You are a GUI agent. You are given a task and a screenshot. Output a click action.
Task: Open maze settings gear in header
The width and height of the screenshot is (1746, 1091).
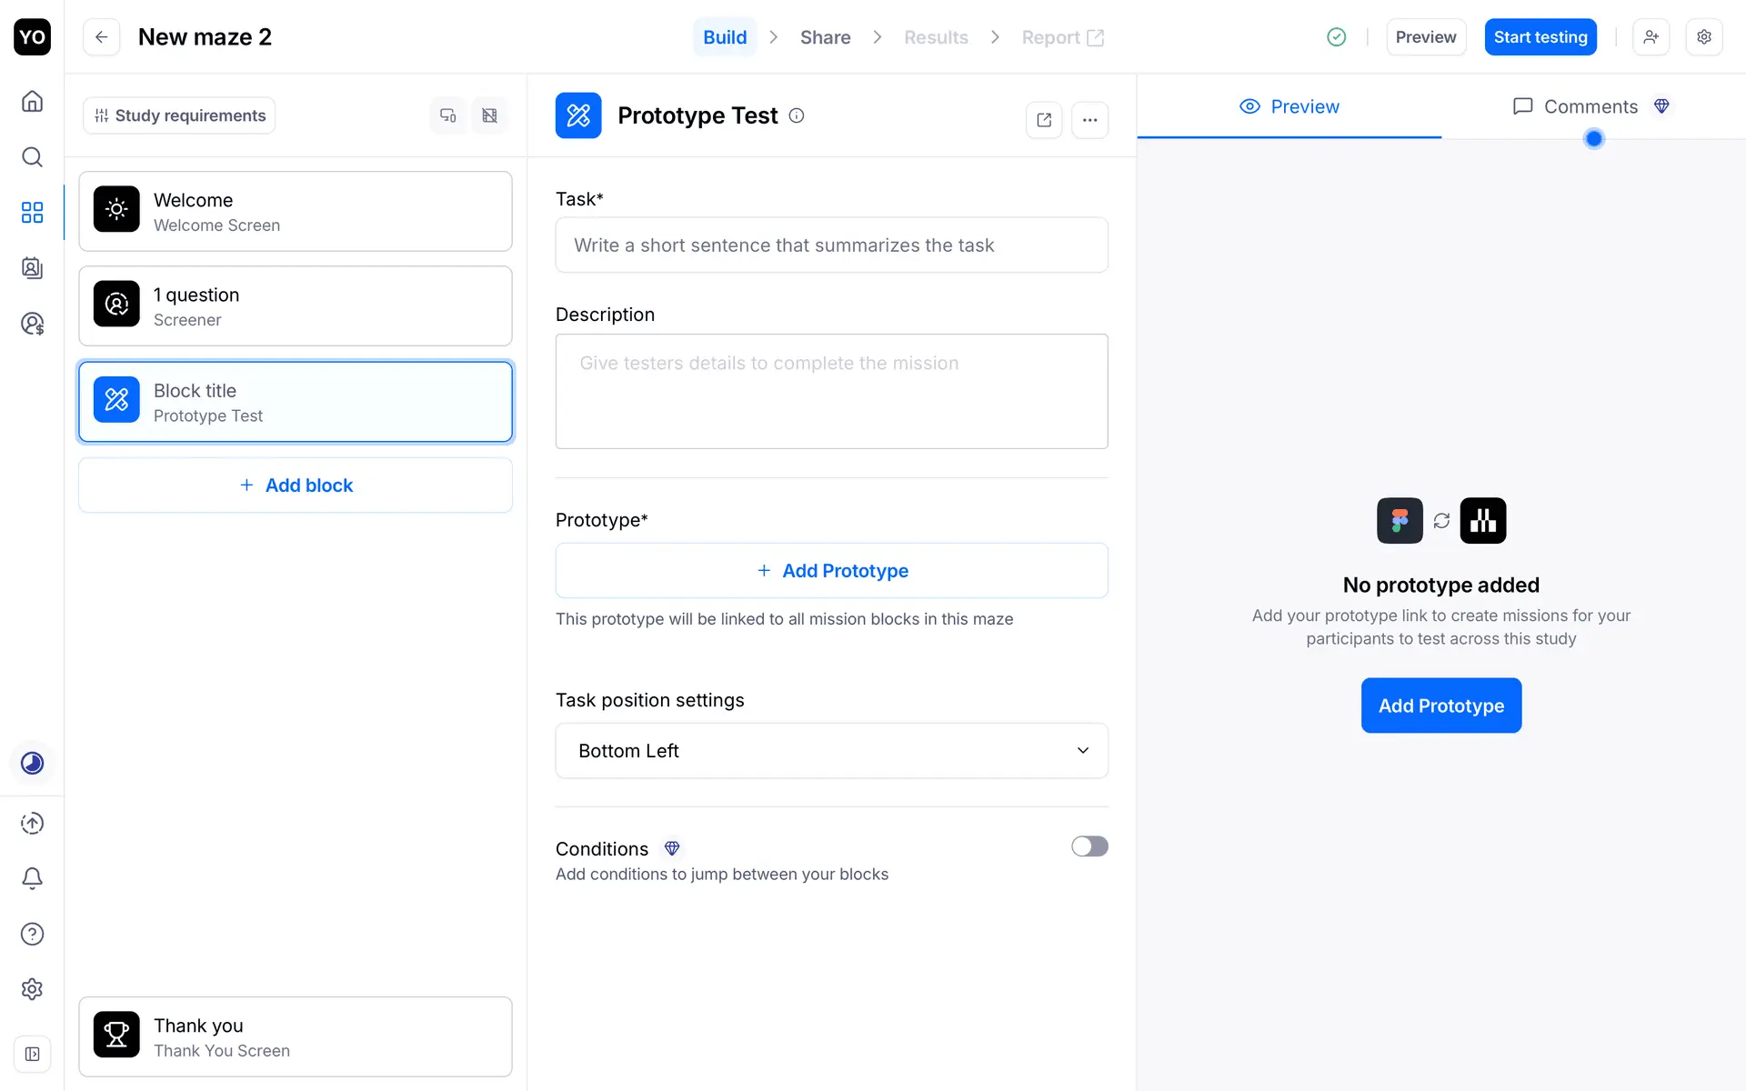(x=1703, y=37)
